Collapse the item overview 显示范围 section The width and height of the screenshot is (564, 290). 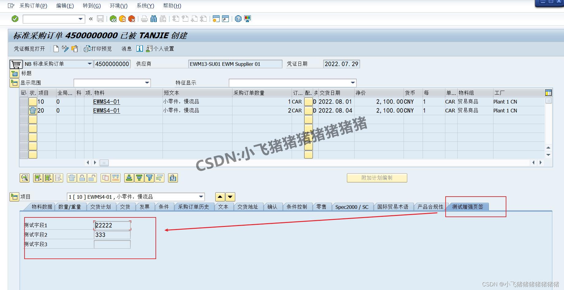click(14, 83)
